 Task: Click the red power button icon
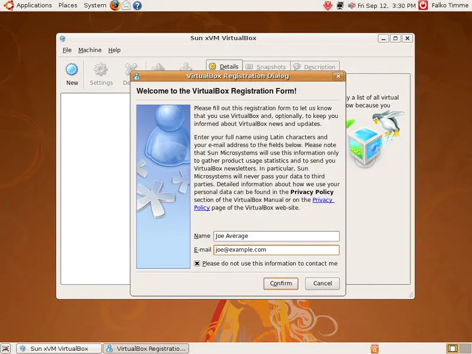[x=423, y=5]
